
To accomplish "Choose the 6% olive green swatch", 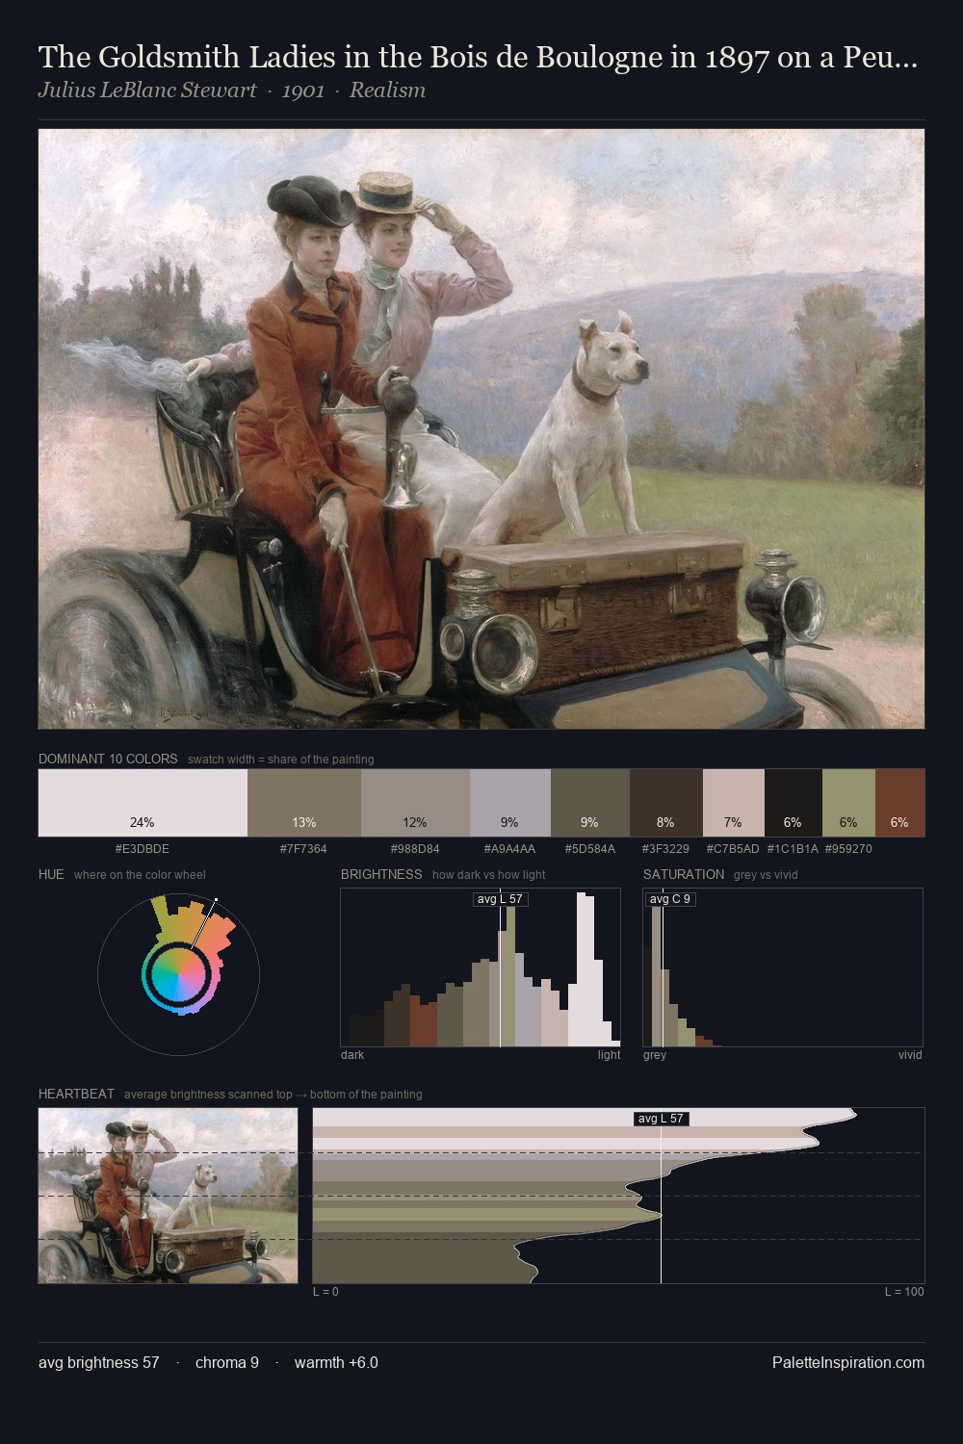I will (848, 802).
